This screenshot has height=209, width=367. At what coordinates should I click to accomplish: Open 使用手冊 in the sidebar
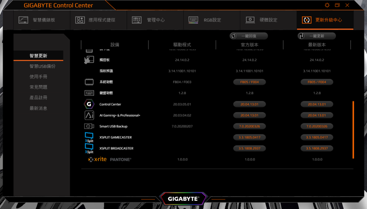(x=38, y=76)
